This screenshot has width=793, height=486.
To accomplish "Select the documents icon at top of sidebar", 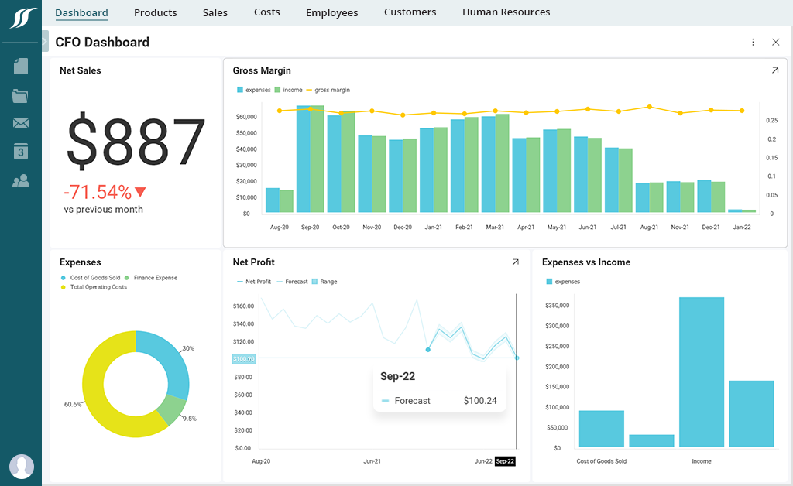I will [x=20, y=66].
